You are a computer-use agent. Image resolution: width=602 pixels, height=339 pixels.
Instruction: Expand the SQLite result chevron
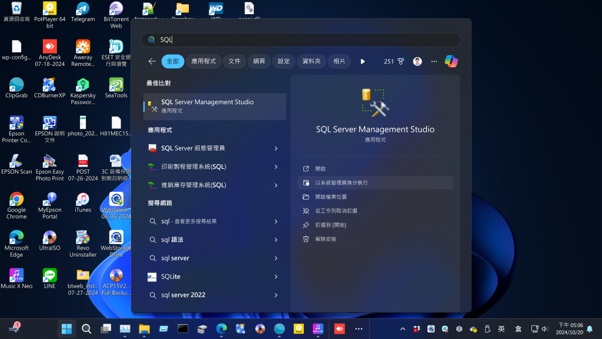point(276,277)
